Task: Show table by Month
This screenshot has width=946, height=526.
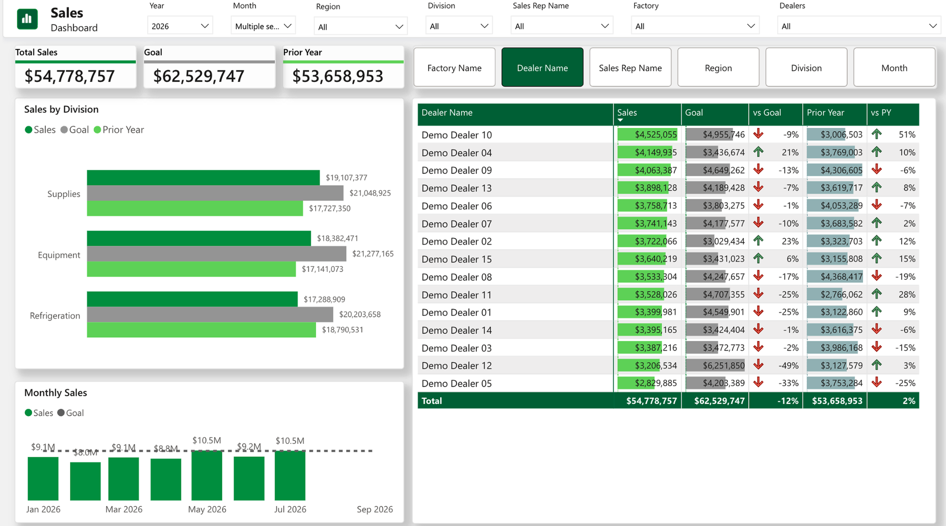Action: 894,68
